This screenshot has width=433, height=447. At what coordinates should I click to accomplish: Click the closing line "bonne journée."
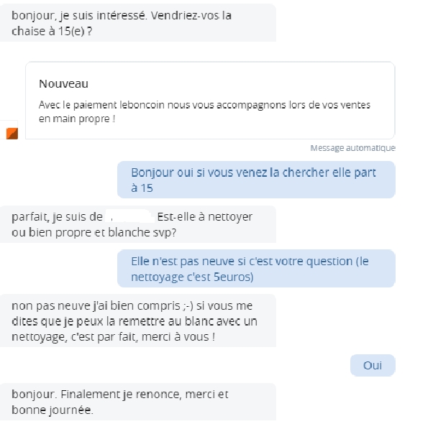click(53, 410)
